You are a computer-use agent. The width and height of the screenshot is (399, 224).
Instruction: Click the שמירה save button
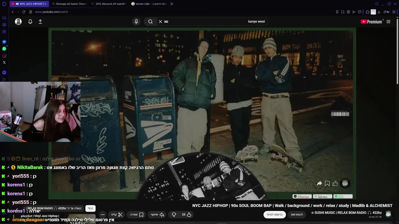point(137,214)
